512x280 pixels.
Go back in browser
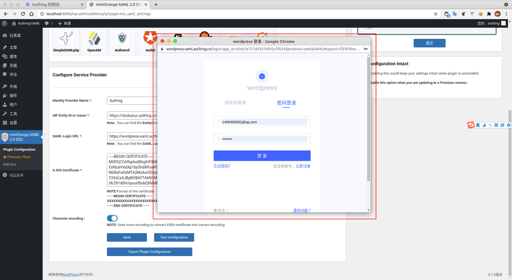tap(6, 14)
